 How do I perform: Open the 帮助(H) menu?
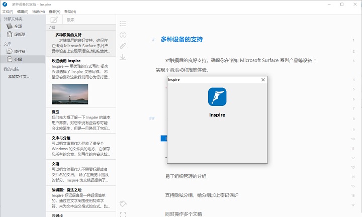[x=70, y=11]
